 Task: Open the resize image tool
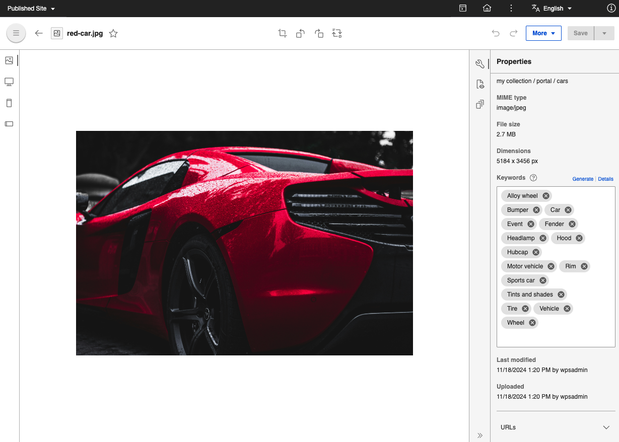tap(336, 33)
